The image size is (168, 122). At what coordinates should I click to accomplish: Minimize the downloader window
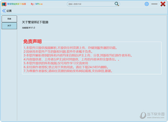(154, 4)
